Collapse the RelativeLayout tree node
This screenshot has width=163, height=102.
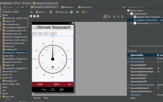pyautogui.click(x=128, y=14)
